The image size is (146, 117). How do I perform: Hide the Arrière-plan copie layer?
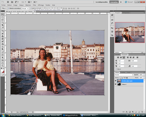point(116,81)
